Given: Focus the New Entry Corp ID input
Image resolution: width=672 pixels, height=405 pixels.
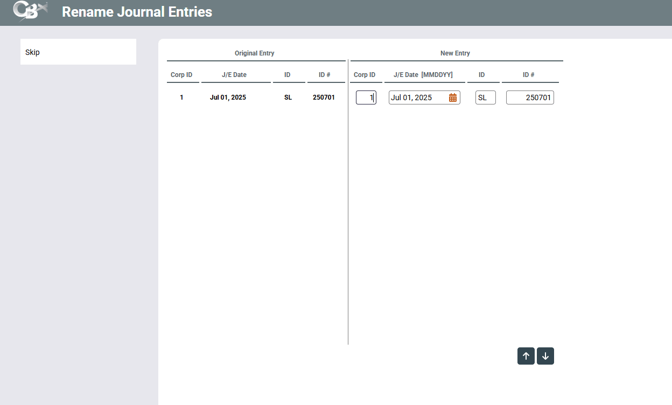Looking at the screenshot, I should click(366, 97).
